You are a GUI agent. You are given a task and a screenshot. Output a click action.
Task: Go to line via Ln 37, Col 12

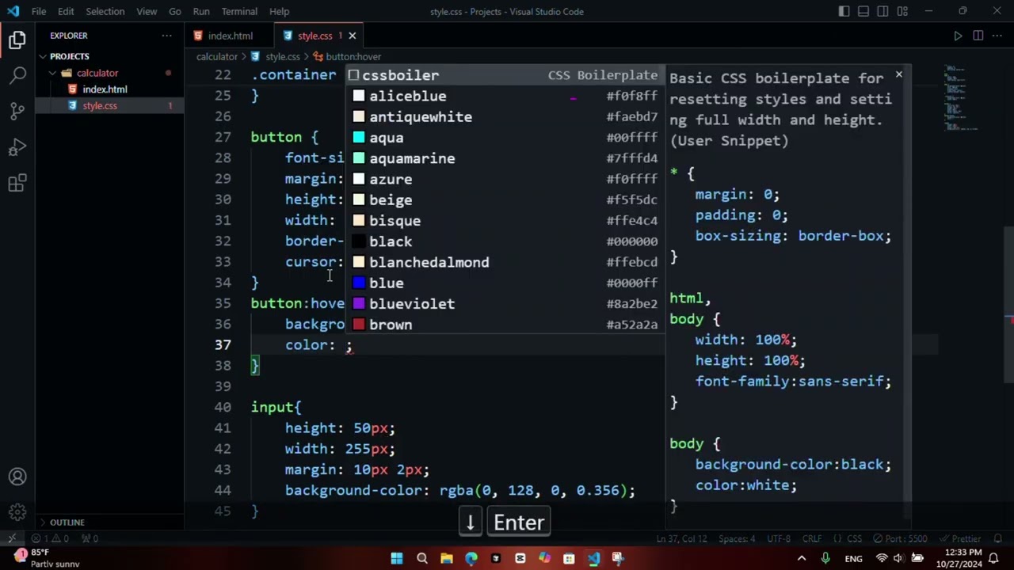(x=681, y=538)
